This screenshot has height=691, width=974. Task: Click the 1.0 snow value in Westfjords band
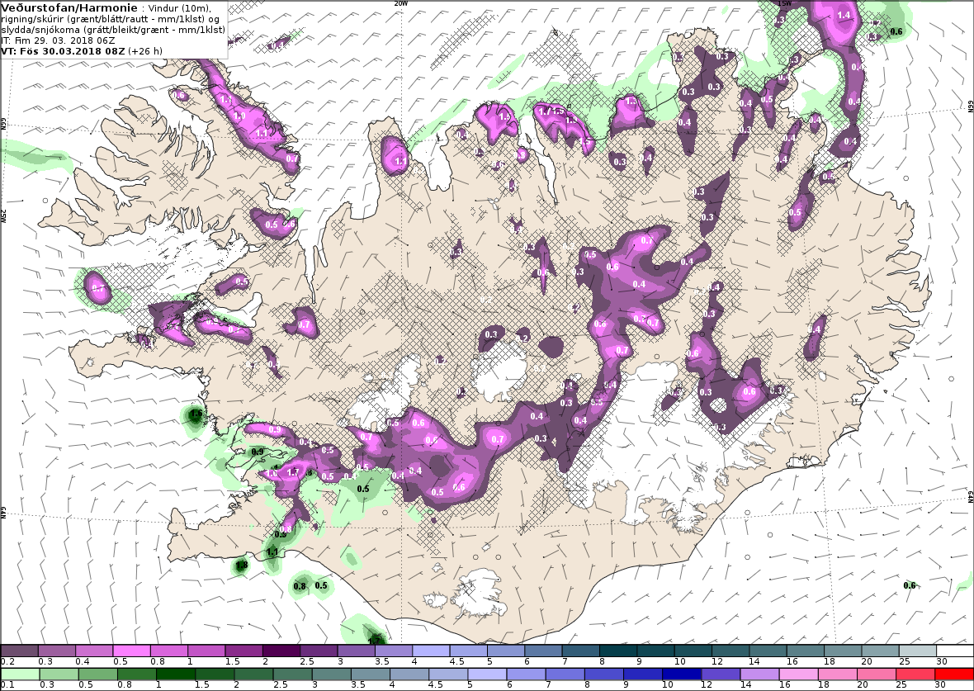[x=239, y=116]
